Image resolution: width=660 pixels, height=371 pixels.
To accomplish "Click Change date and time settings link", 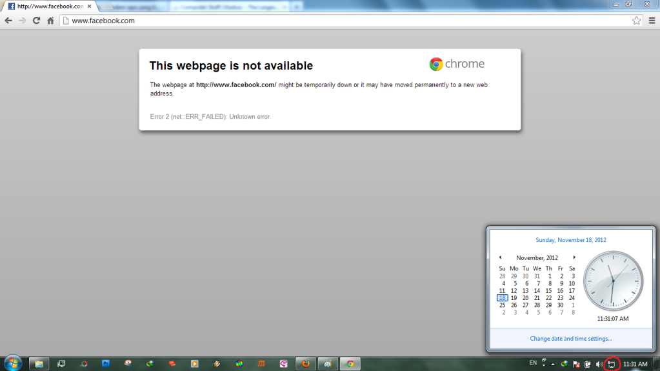I will pyautogui.click(x=571, y=339).
